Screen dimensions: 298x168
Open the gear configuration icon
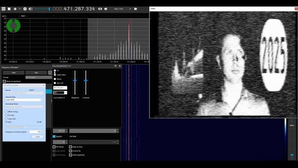(25, 9)
